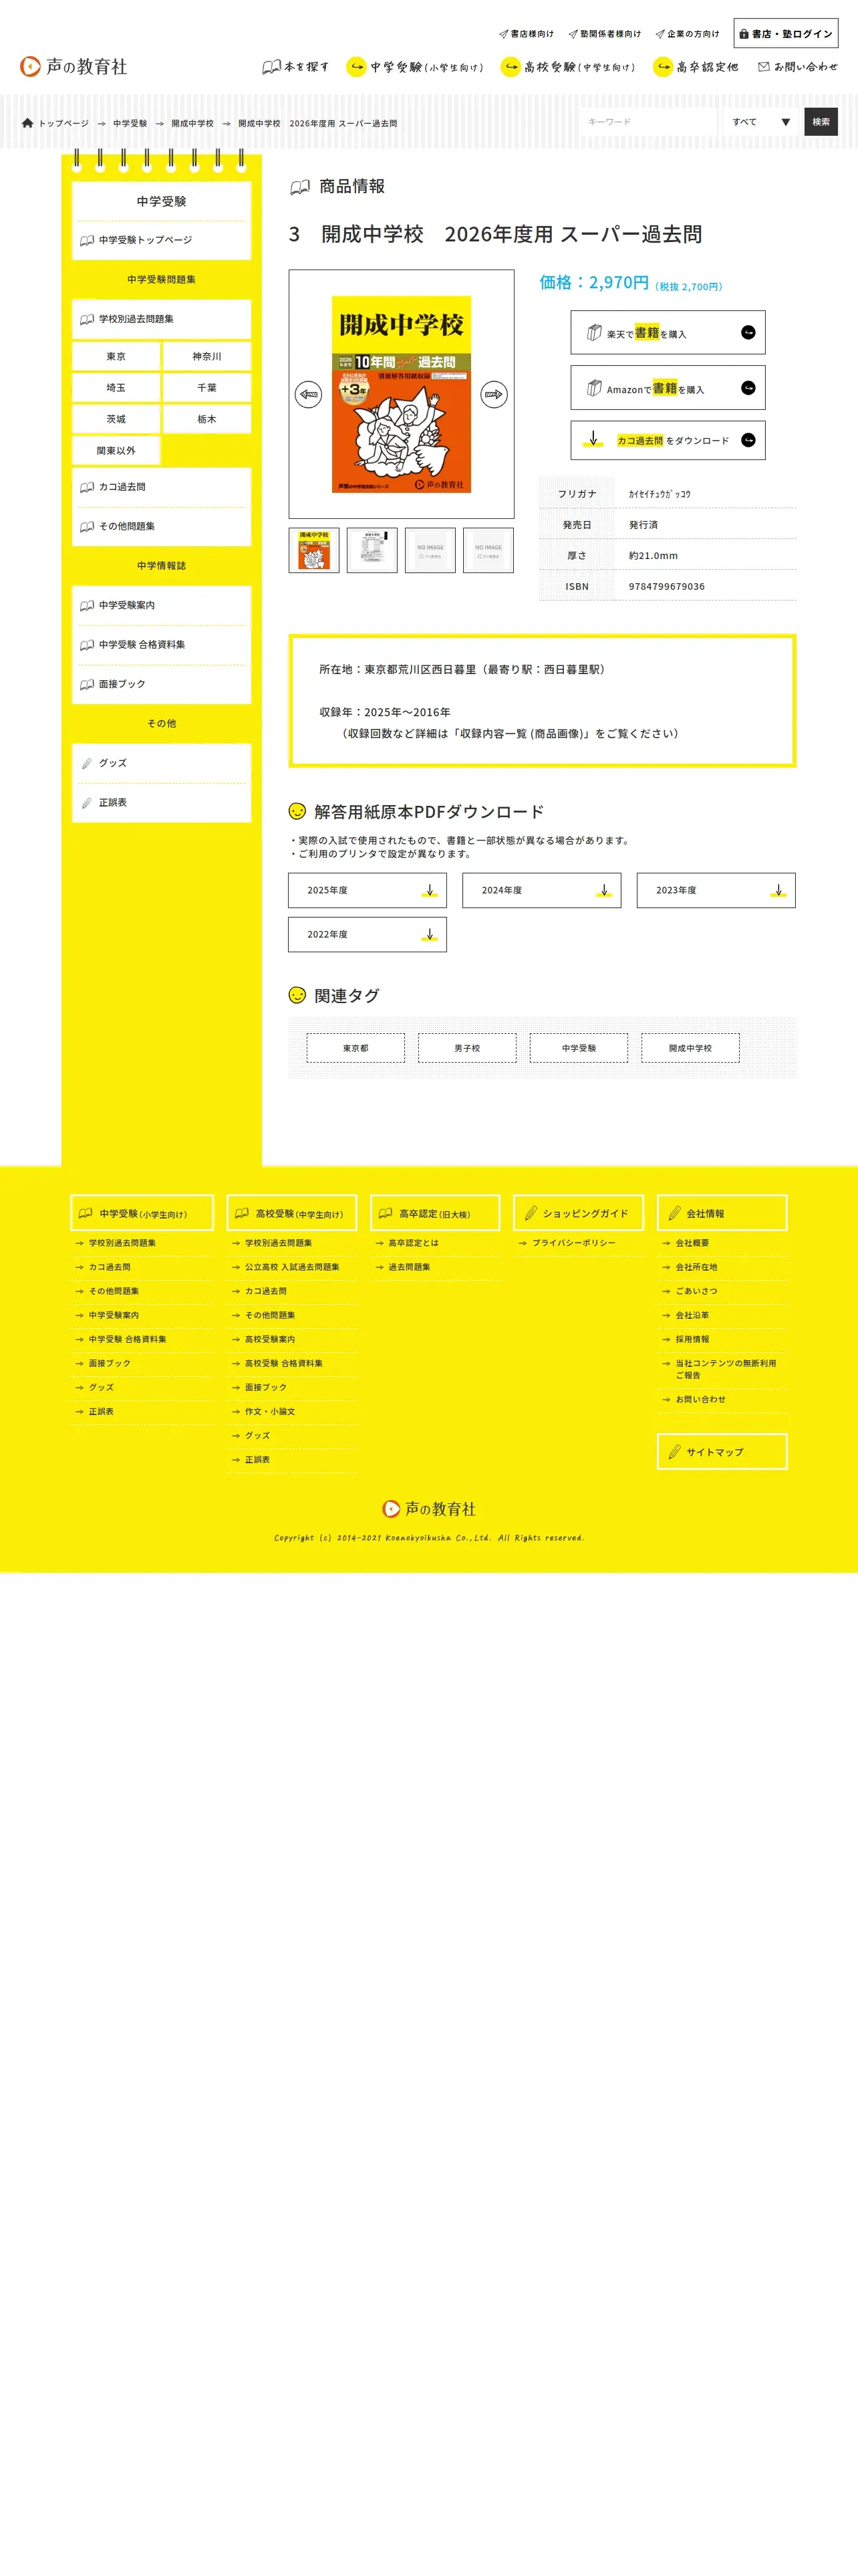
Task: Select second product thumbnail image
Action: point(372,550)
